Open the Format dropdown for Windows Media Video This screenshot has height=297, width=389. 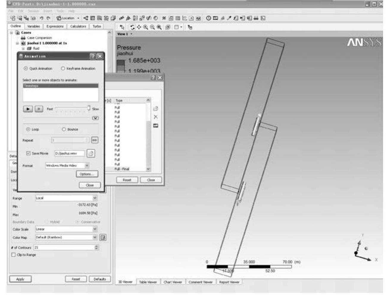87,165
